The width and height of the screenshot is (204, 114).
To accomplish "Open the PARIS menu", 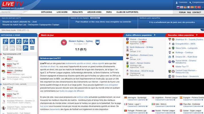I will click(x=109, y=12).
